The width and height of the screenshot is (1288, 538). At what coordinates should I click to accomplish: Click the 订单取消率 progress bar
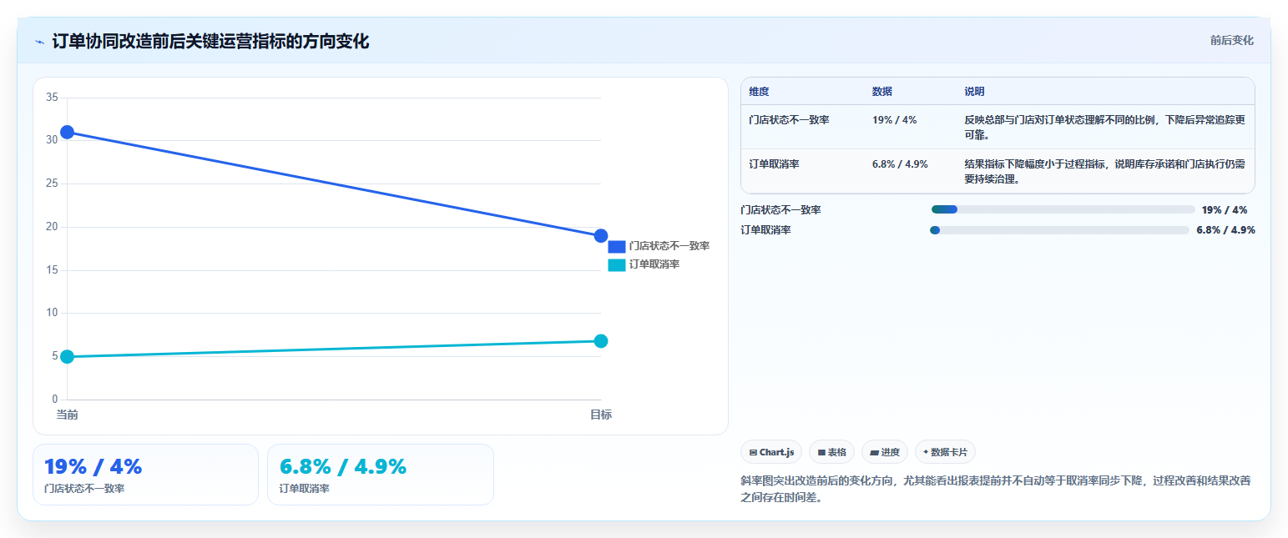[1059, 230]
